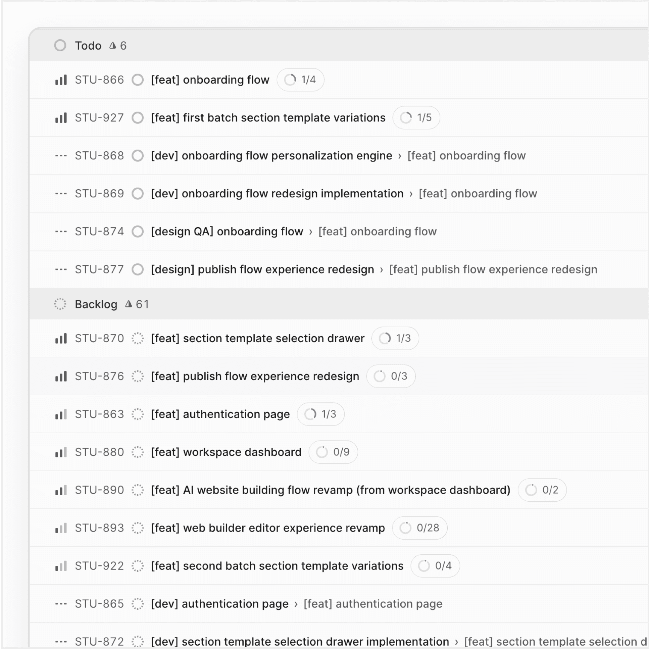Click priority bars icon for STU-870
The width and height of the screenshot is (649, 649).
(x=61, y=338)
